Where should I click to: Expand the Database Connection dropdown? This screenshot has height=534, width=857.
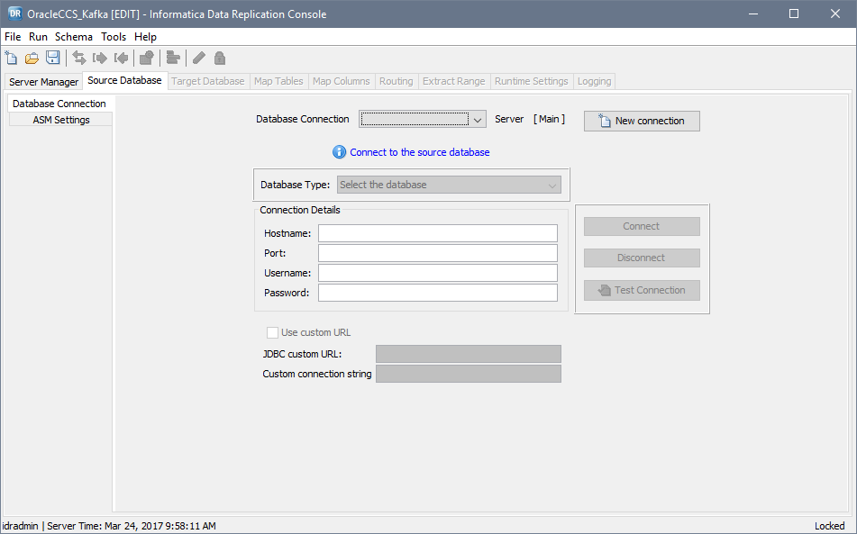(478, 120)
